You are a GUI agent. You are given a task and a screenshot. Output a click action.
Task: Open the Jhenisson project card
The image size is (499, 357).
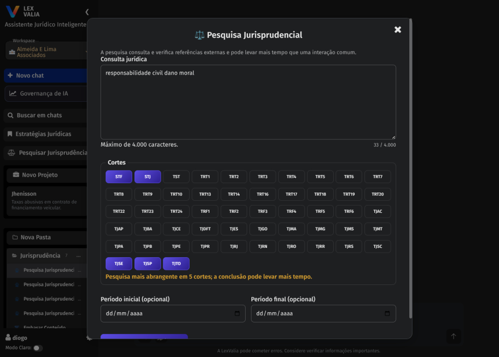[47, 201]
